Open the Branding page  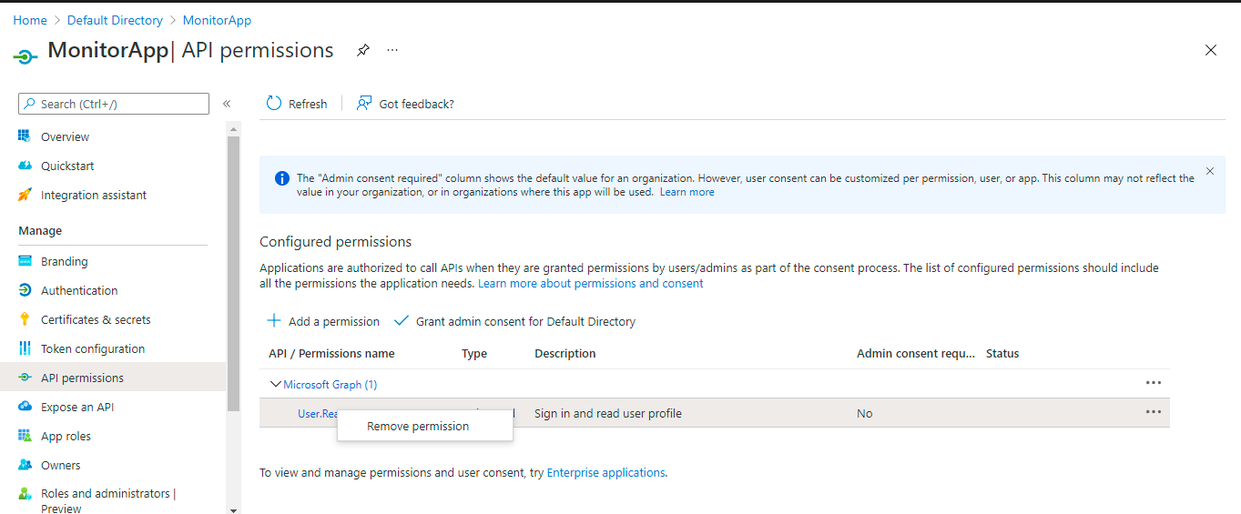(x=65, y=261)
